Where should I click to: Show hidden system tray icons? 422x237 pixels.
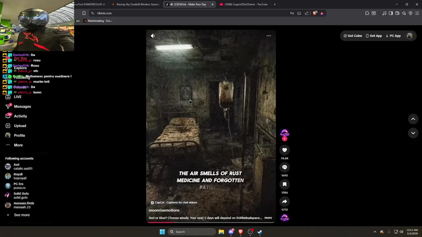(x=375, y=232)
